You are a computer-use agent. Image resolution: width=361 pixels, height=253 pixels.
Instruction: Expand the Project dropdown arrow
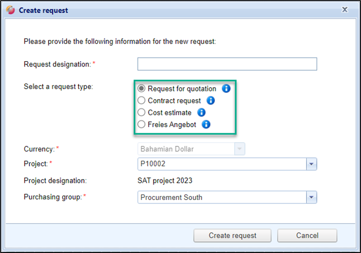312,164
